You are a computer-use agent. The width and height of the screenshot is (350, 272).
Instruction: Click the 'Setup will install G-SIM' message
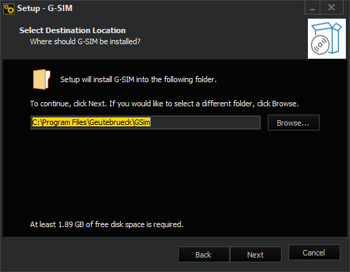coord(138,79)
